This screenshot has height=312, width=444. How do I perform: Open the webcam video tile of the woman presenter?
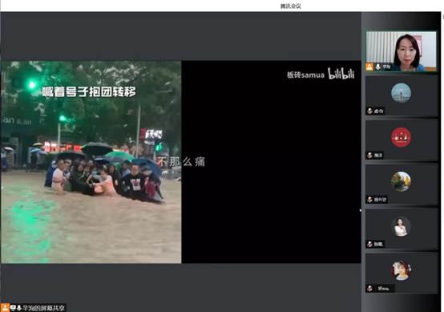pos(401,51)
